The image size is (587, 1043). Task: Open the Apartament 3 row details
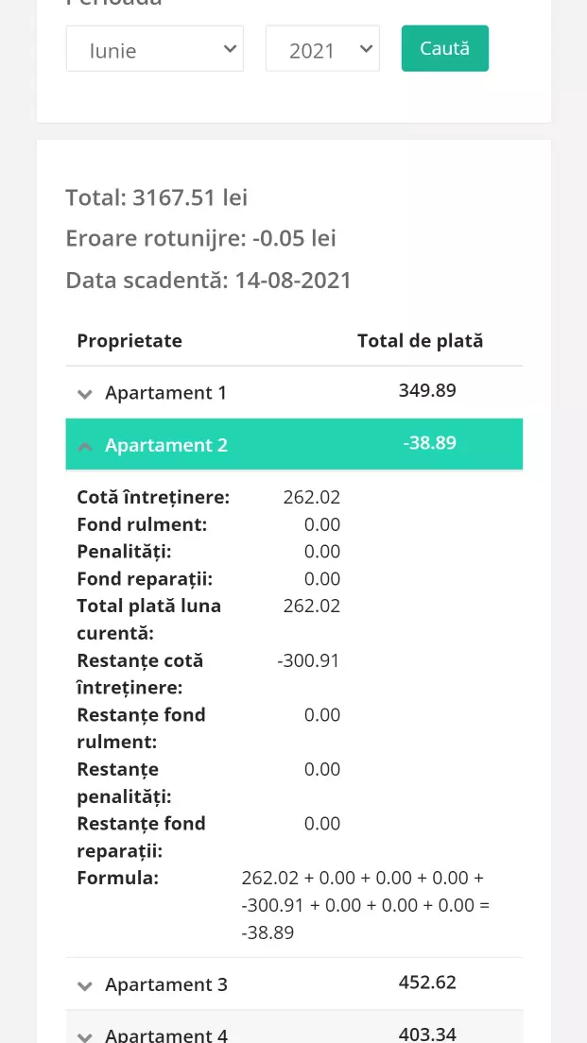coord(166,984)
